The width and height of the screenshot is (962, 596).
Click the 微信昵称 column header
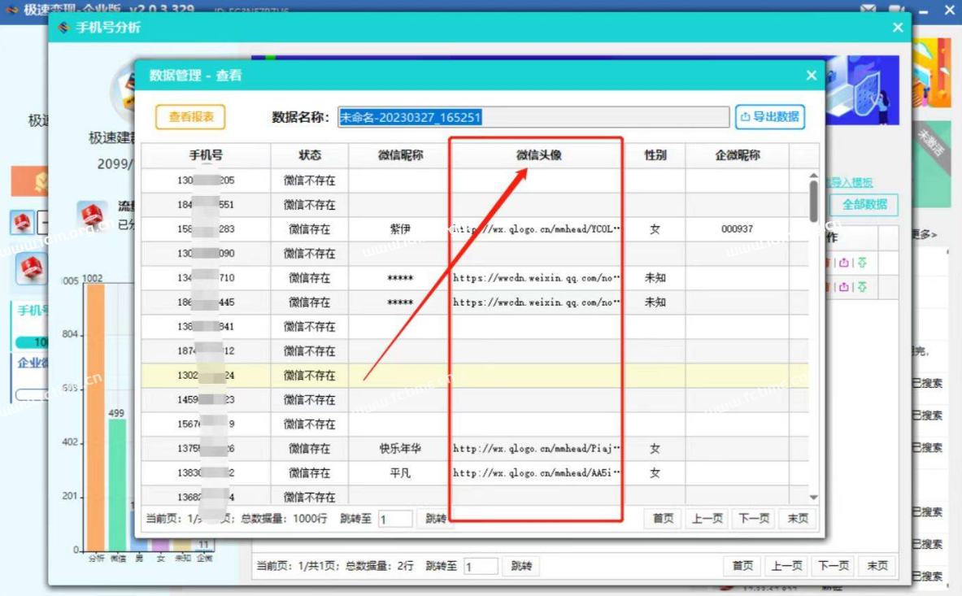tap(400, 155)
